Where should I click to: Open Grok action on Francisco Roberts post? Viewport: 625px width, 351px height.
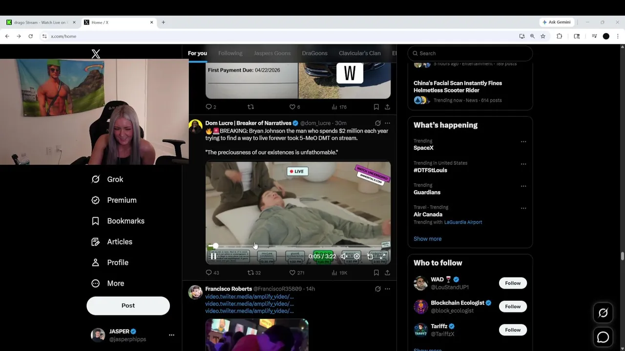click(377, 289)
